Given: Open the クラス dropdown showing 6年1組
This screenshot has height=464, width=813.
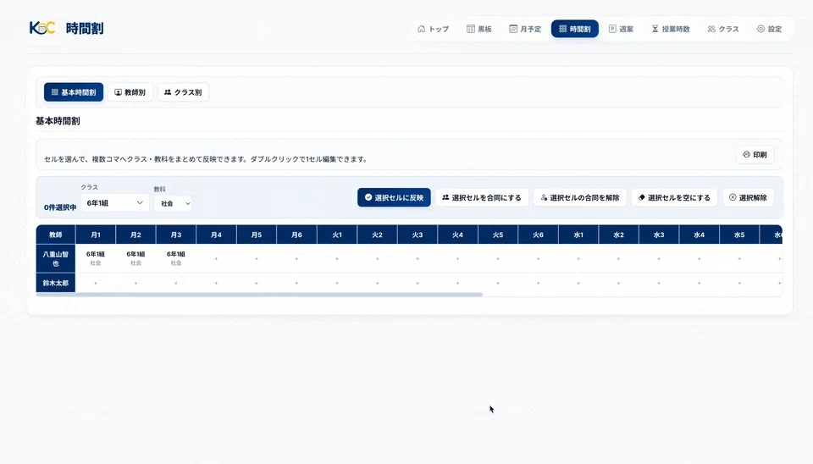Looking at the screenshot, I should tap(114, 202).
